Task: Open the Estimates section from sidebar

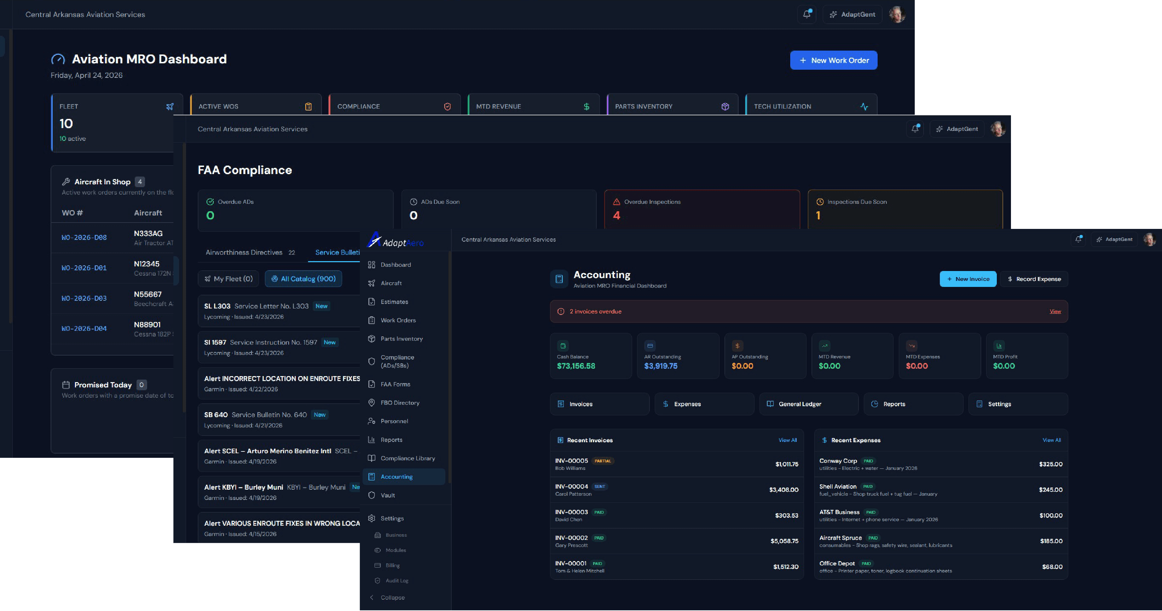Action: click(x=394, y=301)
